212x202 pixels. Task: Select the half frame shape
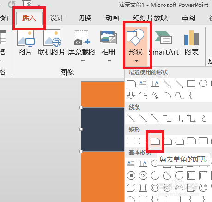[203, 176]
